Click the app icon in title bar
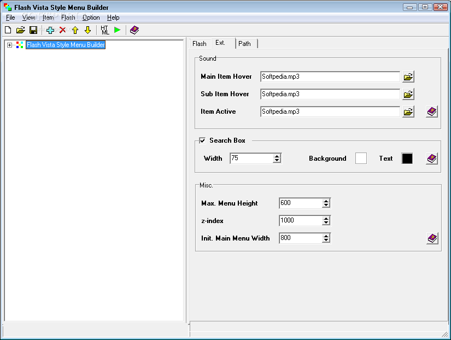The height and width of the screenshot is (340, 451). point(8,7)
